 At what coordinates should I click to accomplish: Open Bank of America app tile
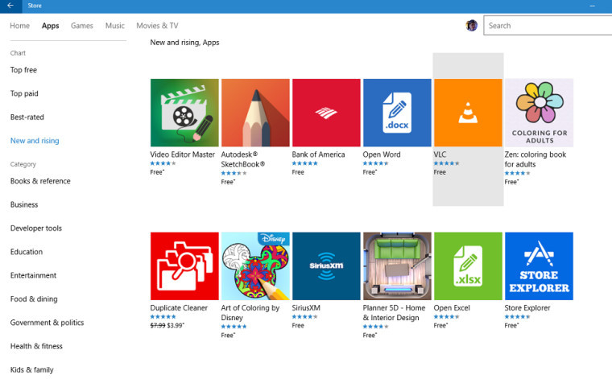click(326, 113)
